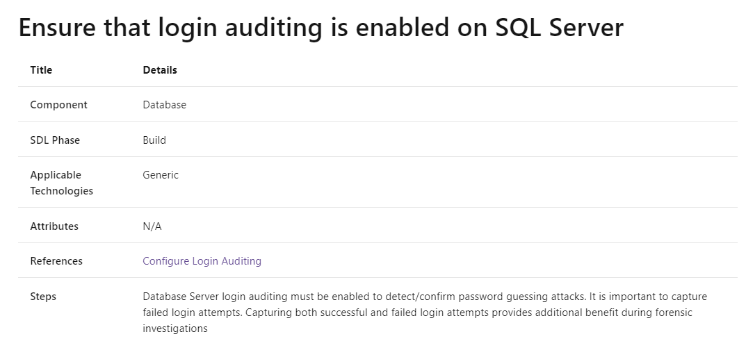The height and width of the screenshot is (357, 746).
Task: Select the Build value text
Action: [x=154, y=140]
